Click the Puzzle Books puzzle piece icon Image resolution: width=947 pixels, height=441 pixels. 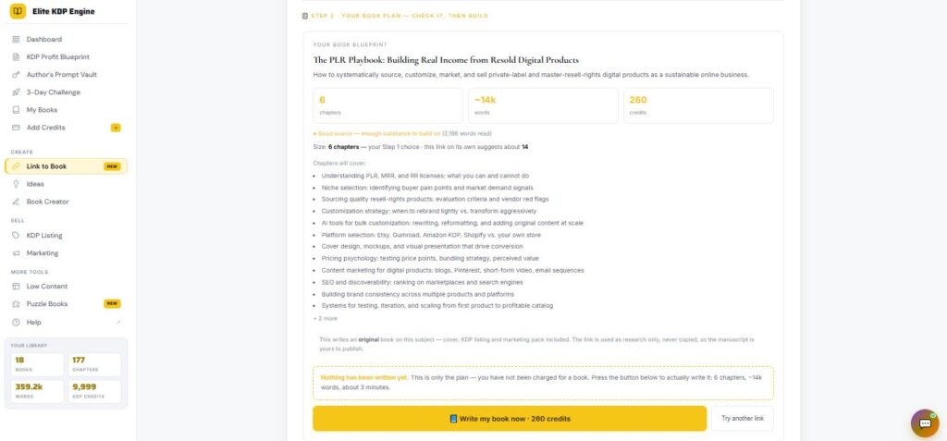point(16,304)
